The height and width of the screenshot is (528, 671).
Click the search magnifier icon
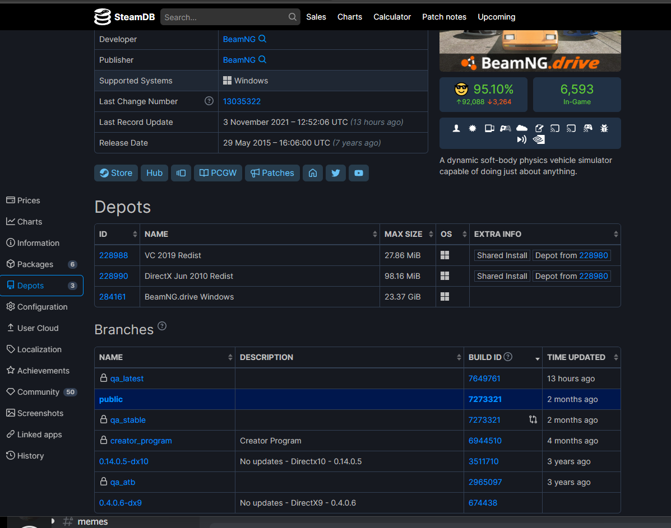click(x=292, y=17)
